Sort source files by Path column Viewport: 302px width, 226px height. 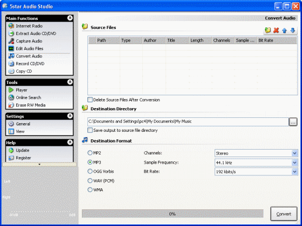pyautogui.click(x=108, y=40)
